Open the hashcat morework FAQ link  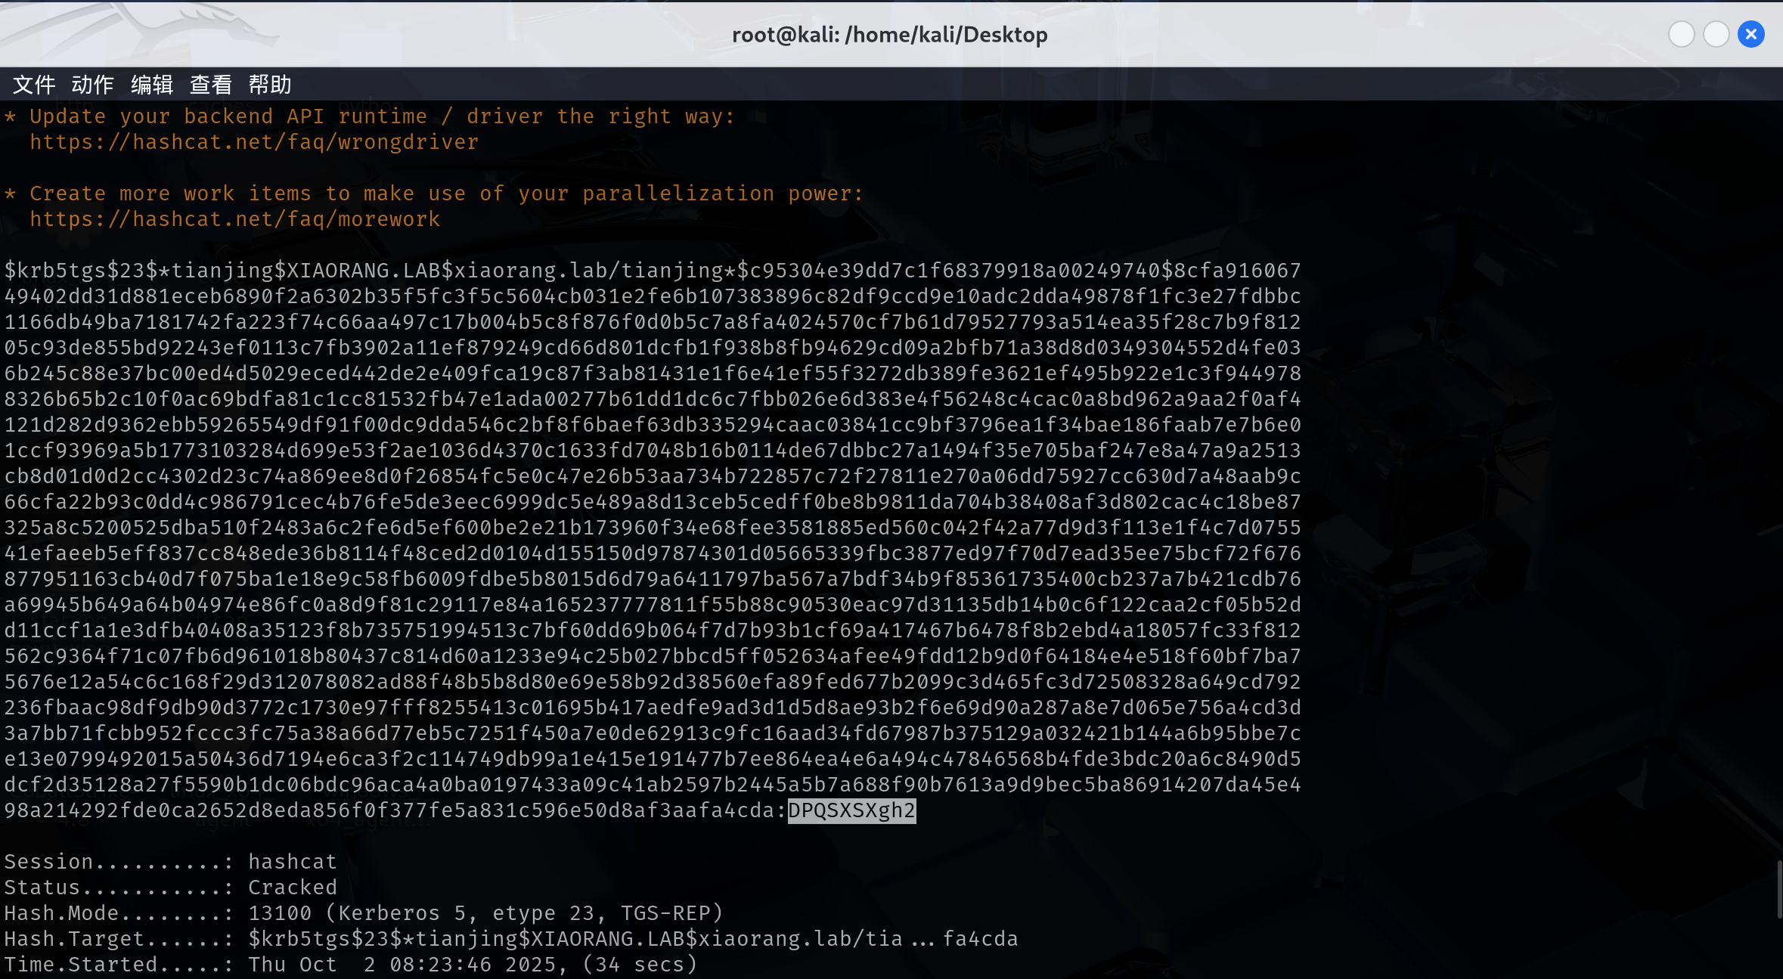pos(234,219)
